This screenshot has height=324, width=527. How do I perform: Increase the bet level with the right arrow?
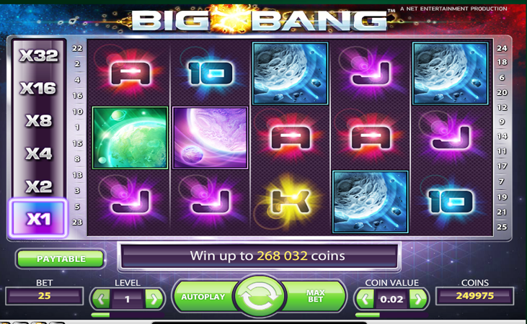click(x=154, y=299)
